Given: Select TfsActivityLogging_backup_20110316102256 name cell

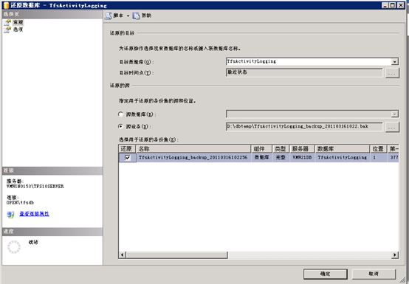Looking at the screenshot, I should (193, 157).
